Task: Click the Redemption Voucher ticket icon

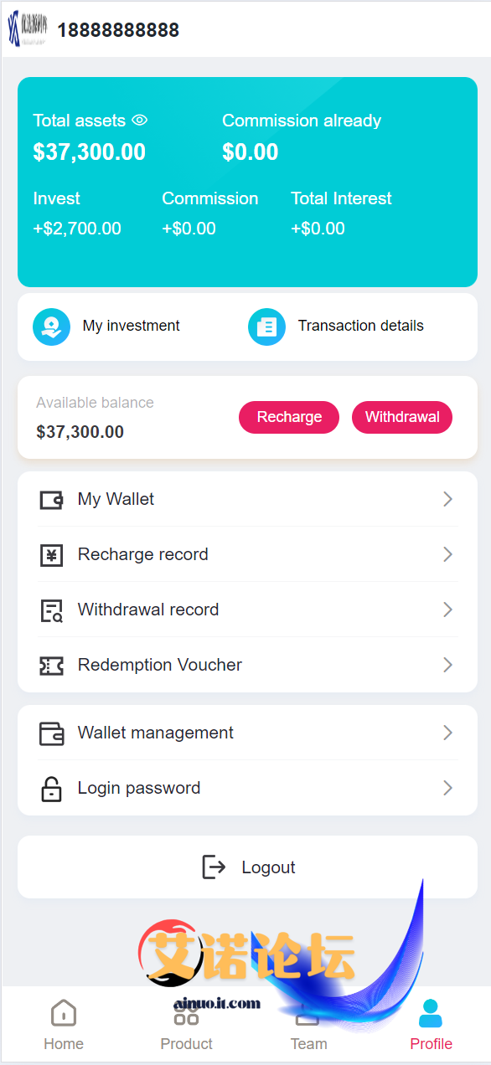Action: pos(52,666)
